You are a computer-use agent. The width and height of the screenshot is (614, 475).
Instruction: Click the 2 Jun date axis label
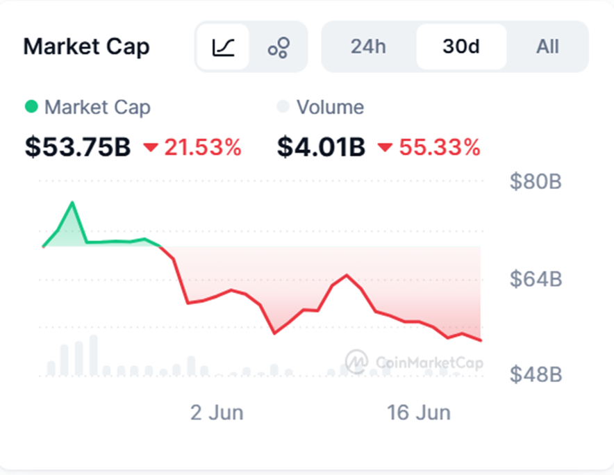coord(217,412)
